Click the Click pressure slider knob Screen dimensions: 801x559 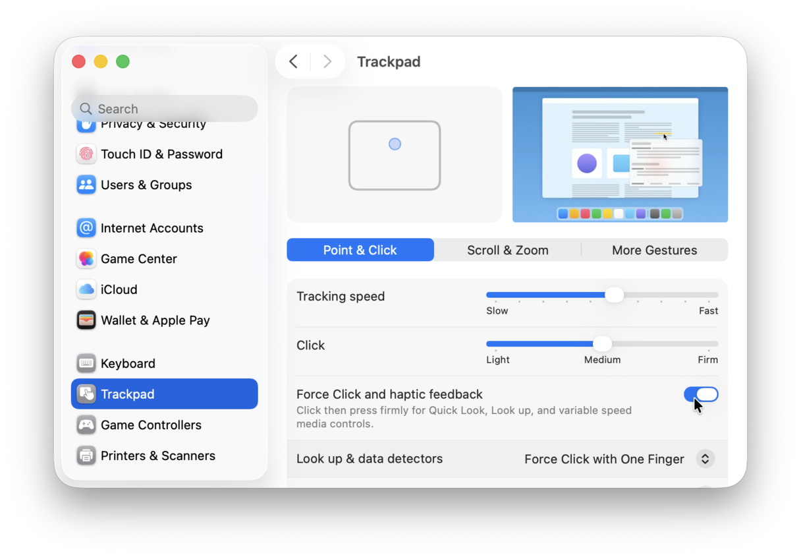click(602, 343)
